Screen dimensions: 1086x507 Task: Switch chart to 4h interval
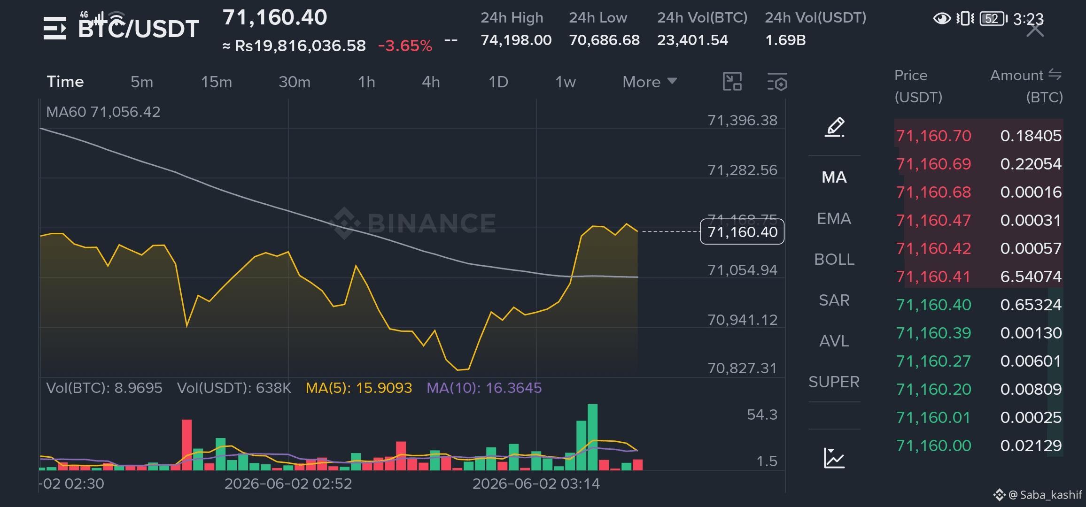[431, 82]
